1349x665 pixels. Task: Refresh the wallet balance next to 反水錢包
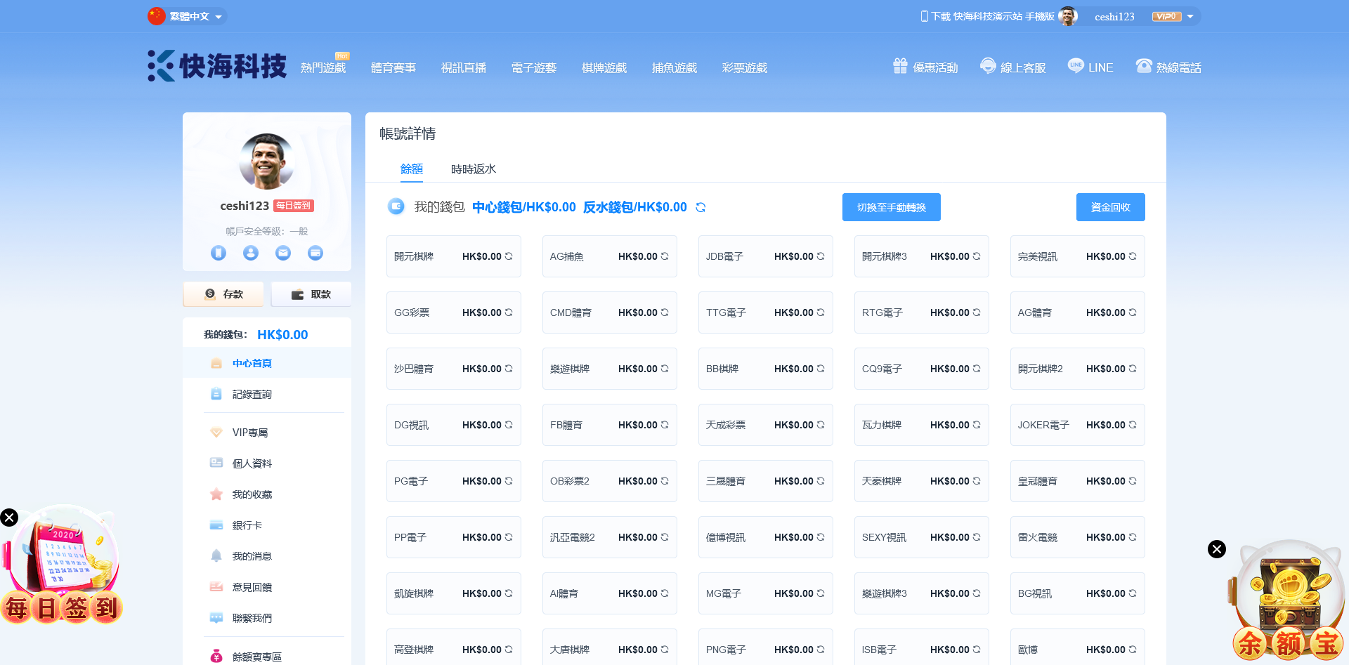700,207
